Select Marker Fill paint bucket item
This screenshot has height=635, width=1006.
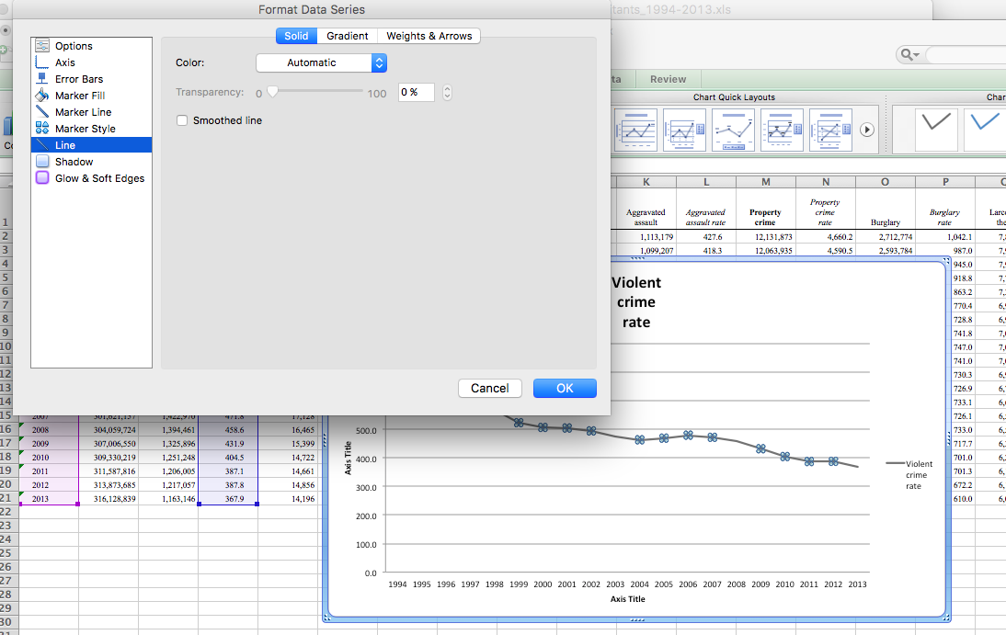79,96
